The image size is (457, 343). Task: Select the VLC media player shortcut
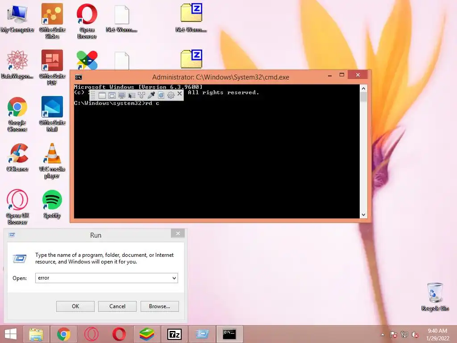click(x=52, y=161)
